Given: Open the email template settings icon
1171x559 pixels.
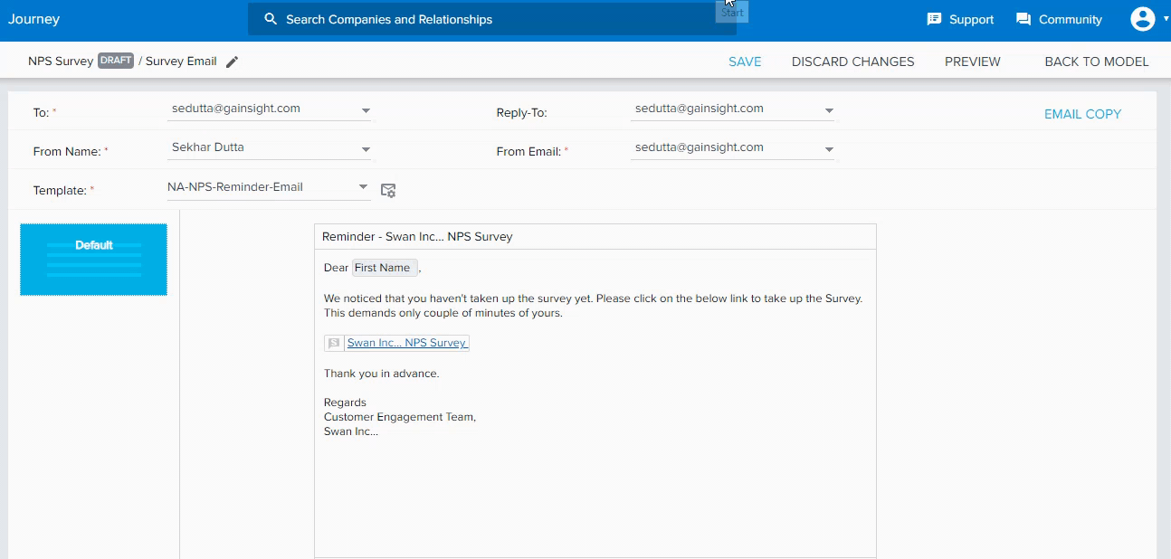Looking at the screenshot, I should [x=388, y=190].
